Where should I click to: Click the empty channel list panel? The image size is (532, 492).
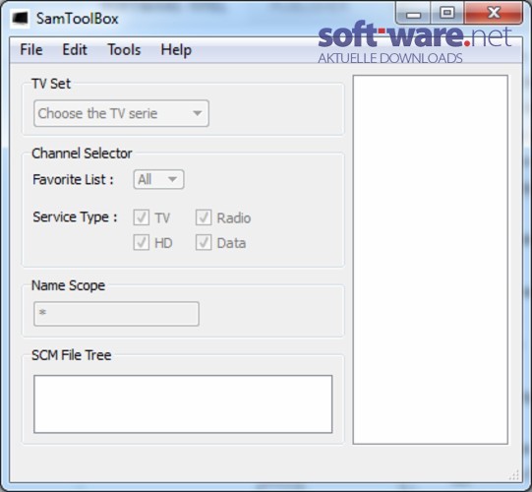pos(430,260)
